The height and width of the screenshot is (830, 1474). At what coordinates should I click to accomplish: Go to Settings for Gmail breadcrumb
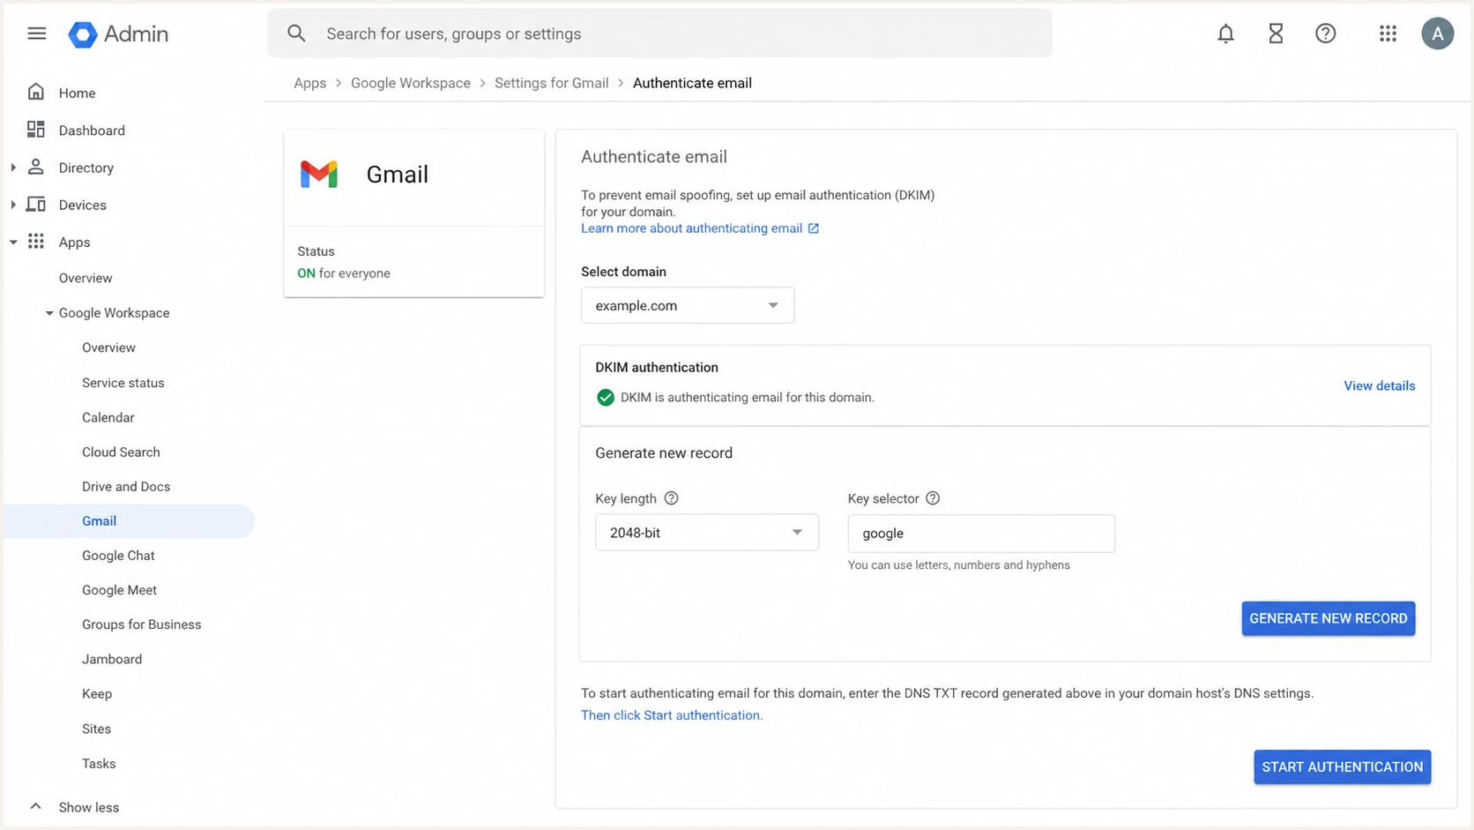551,83
